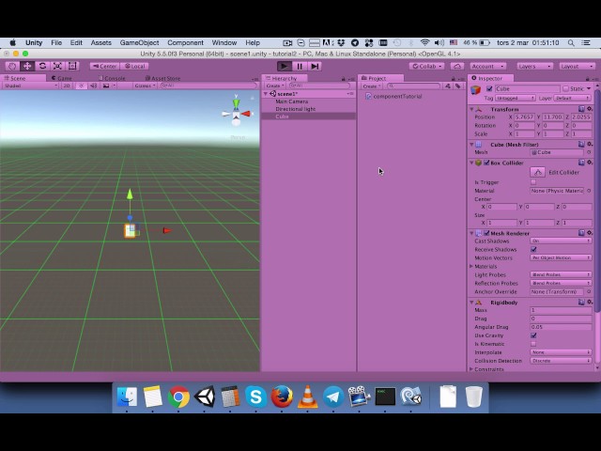
Task: Select the Rotate tool in toolbar
Action: [x=42, y=66]
